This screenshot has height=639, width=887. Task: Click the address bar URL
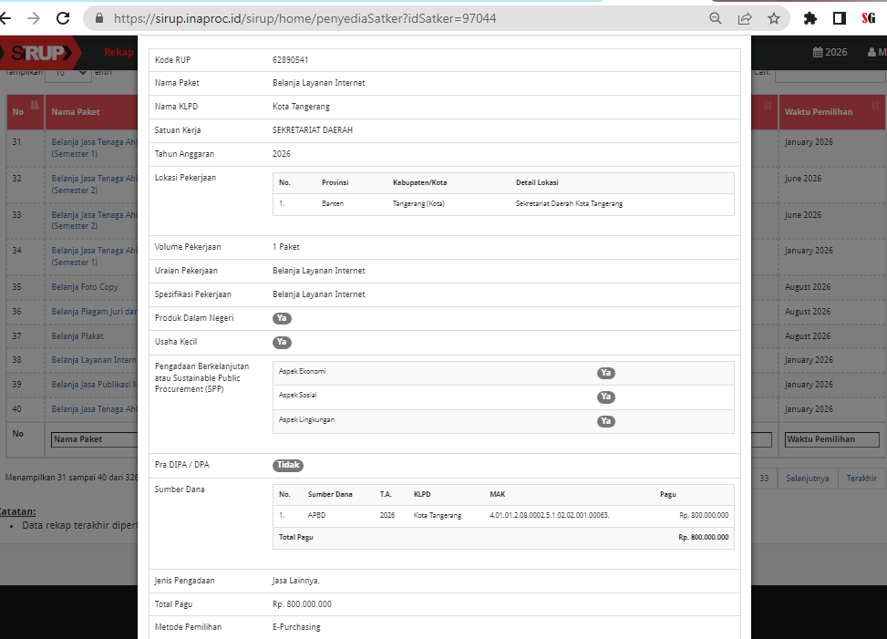304,18
